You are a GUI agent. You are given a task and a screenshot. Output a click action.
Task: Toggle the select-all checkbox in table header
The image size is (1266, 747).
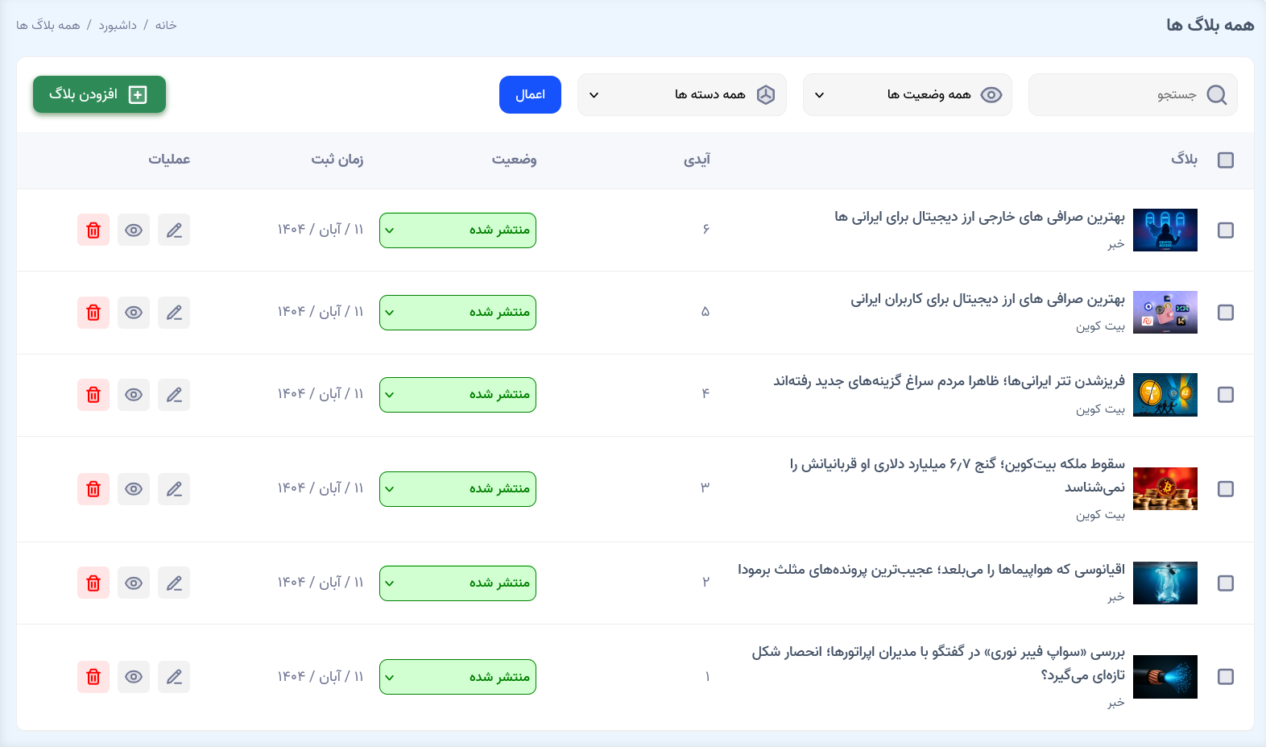click(1226, 160)
